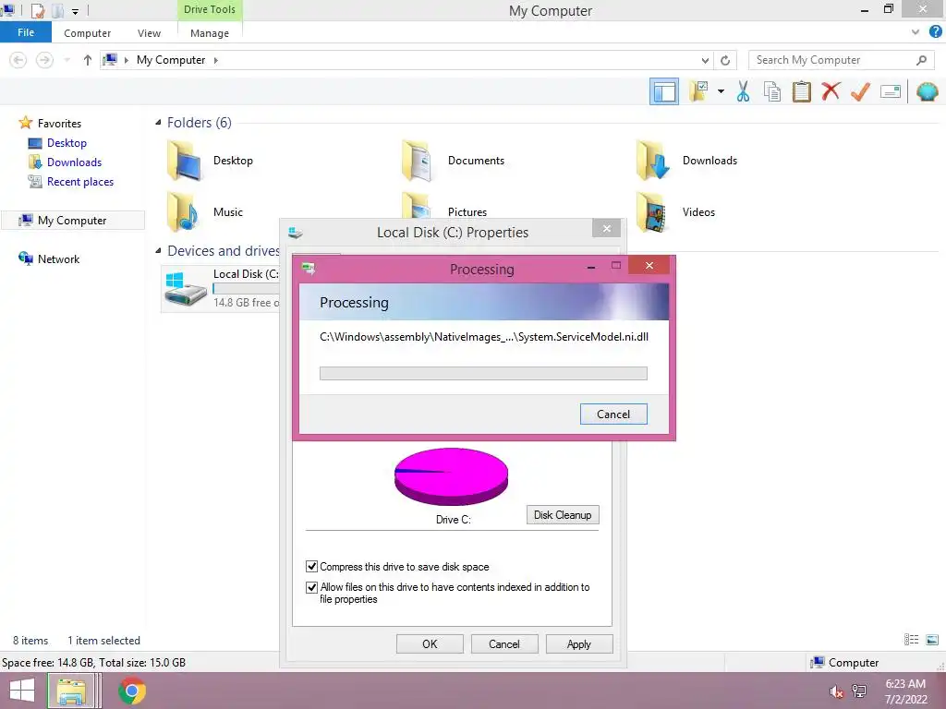Screen dimensions: 946x709
Task: Switch to the View ribbon tab
Action: pyautogui.click(x=149, y=33)
